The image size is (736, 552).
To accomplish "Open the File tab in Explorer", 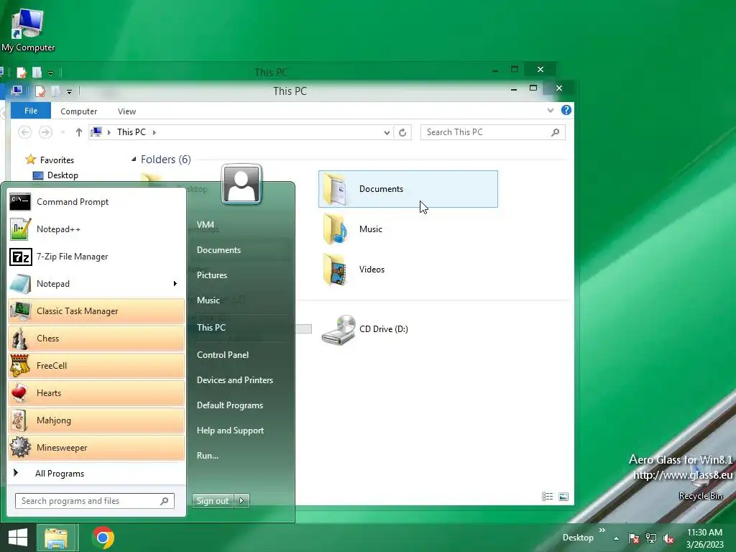I will (31, 111).
